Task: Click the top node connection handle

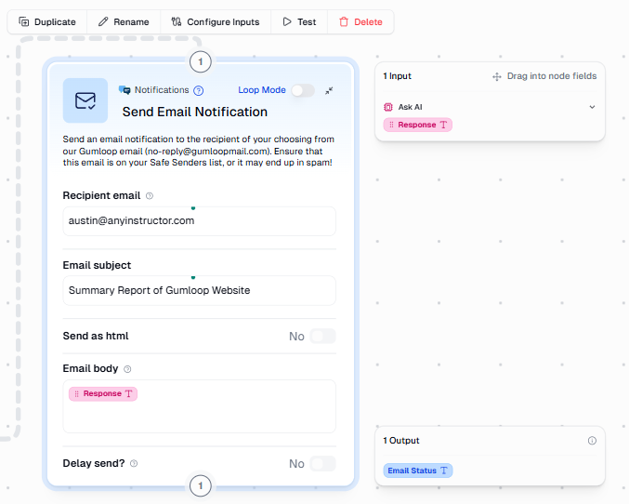Action: pos(201,62)
